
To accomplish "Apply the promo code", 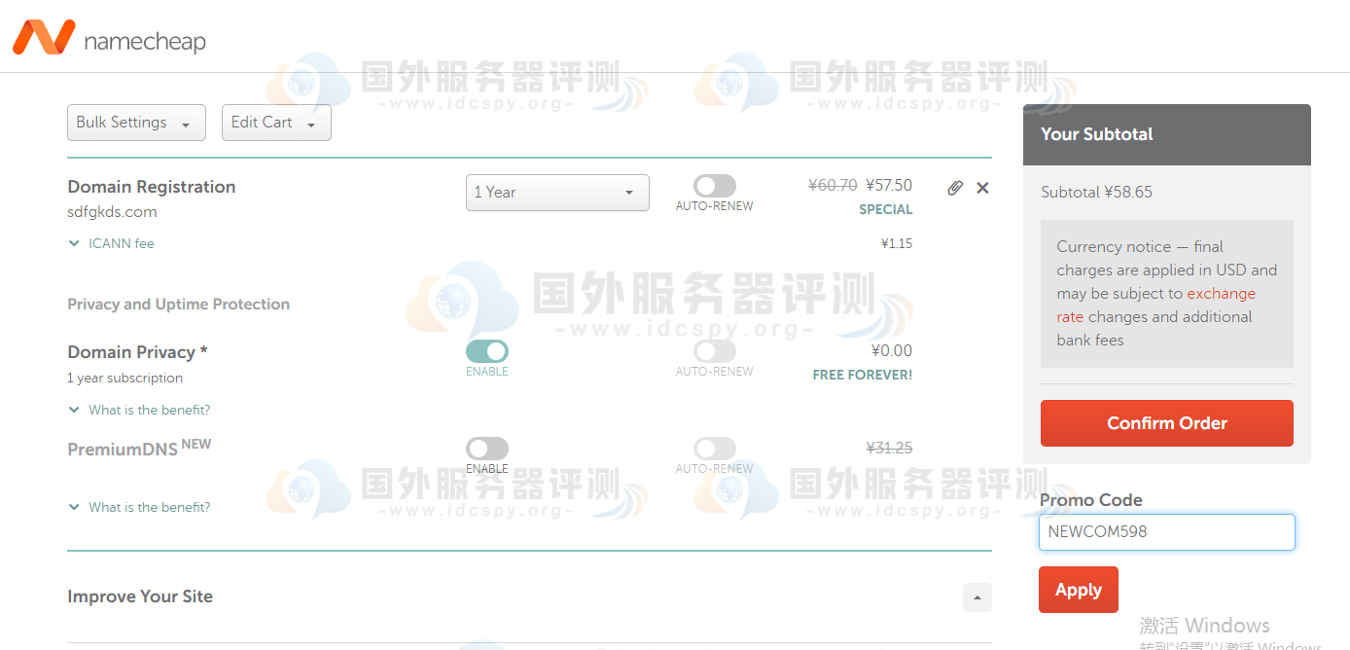I will pyautogui.click(x=1079, y=590).
